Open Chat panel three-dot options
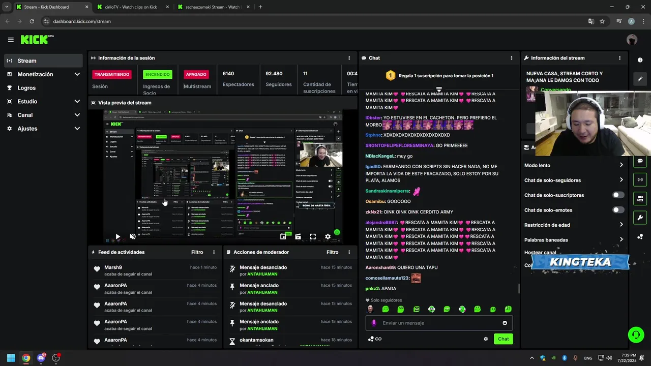651x366 pixels. click(x=512, y=58)
